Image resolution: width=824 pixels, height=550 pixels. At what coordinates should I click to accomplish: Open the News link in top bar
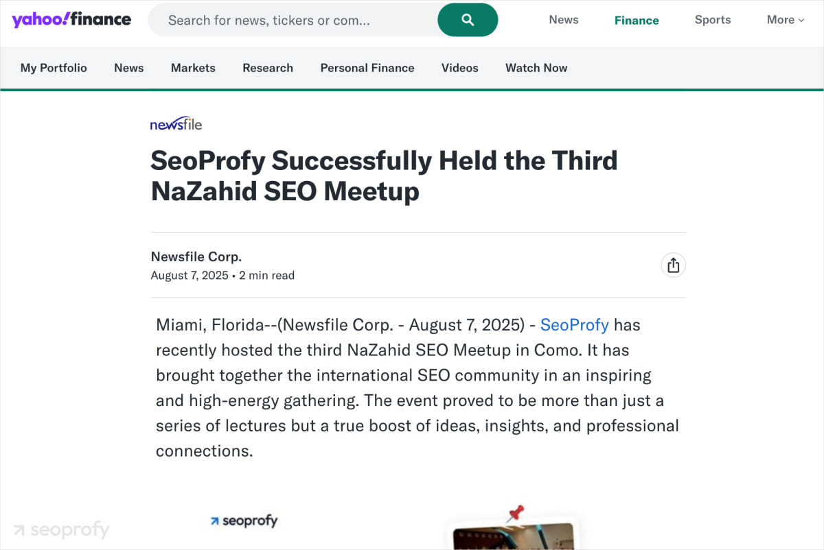pyautogui.click(x=563, y=20)
